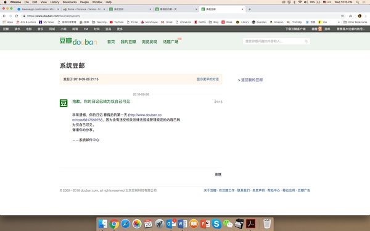
Task: Open Skype from the dock
Action: [216, 224]
